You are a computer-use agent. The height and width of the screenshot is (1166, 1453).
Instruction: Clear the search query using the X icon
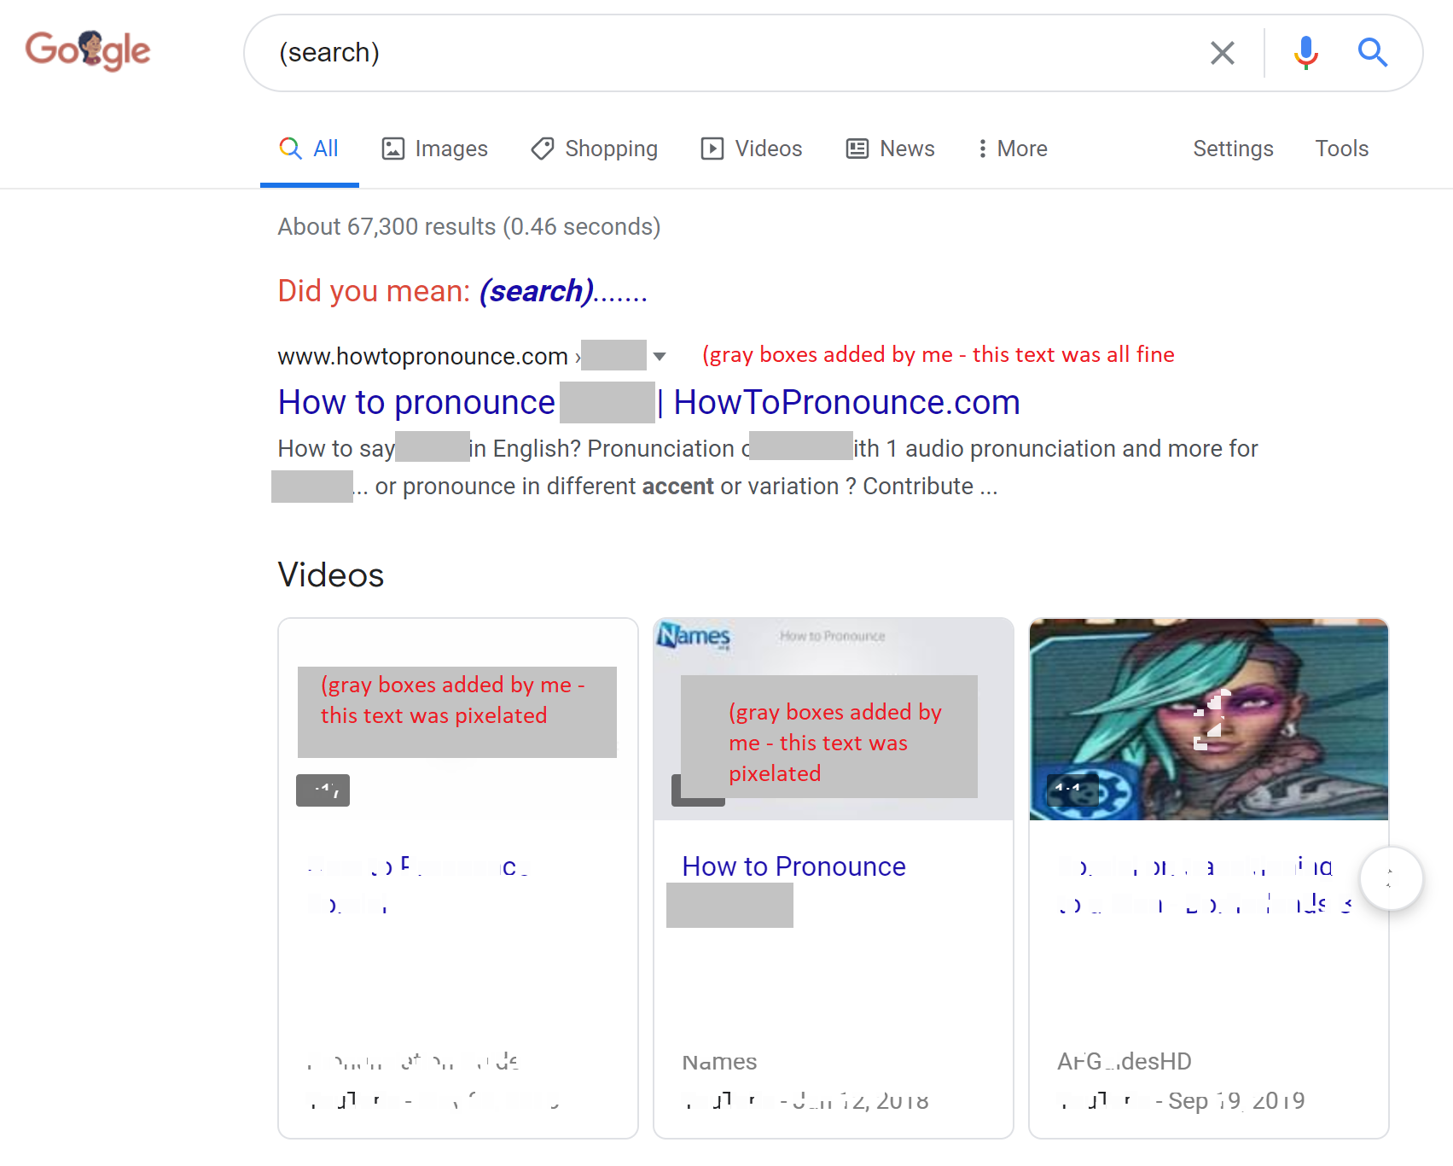pyautogui.click(x=1223, y=52)
